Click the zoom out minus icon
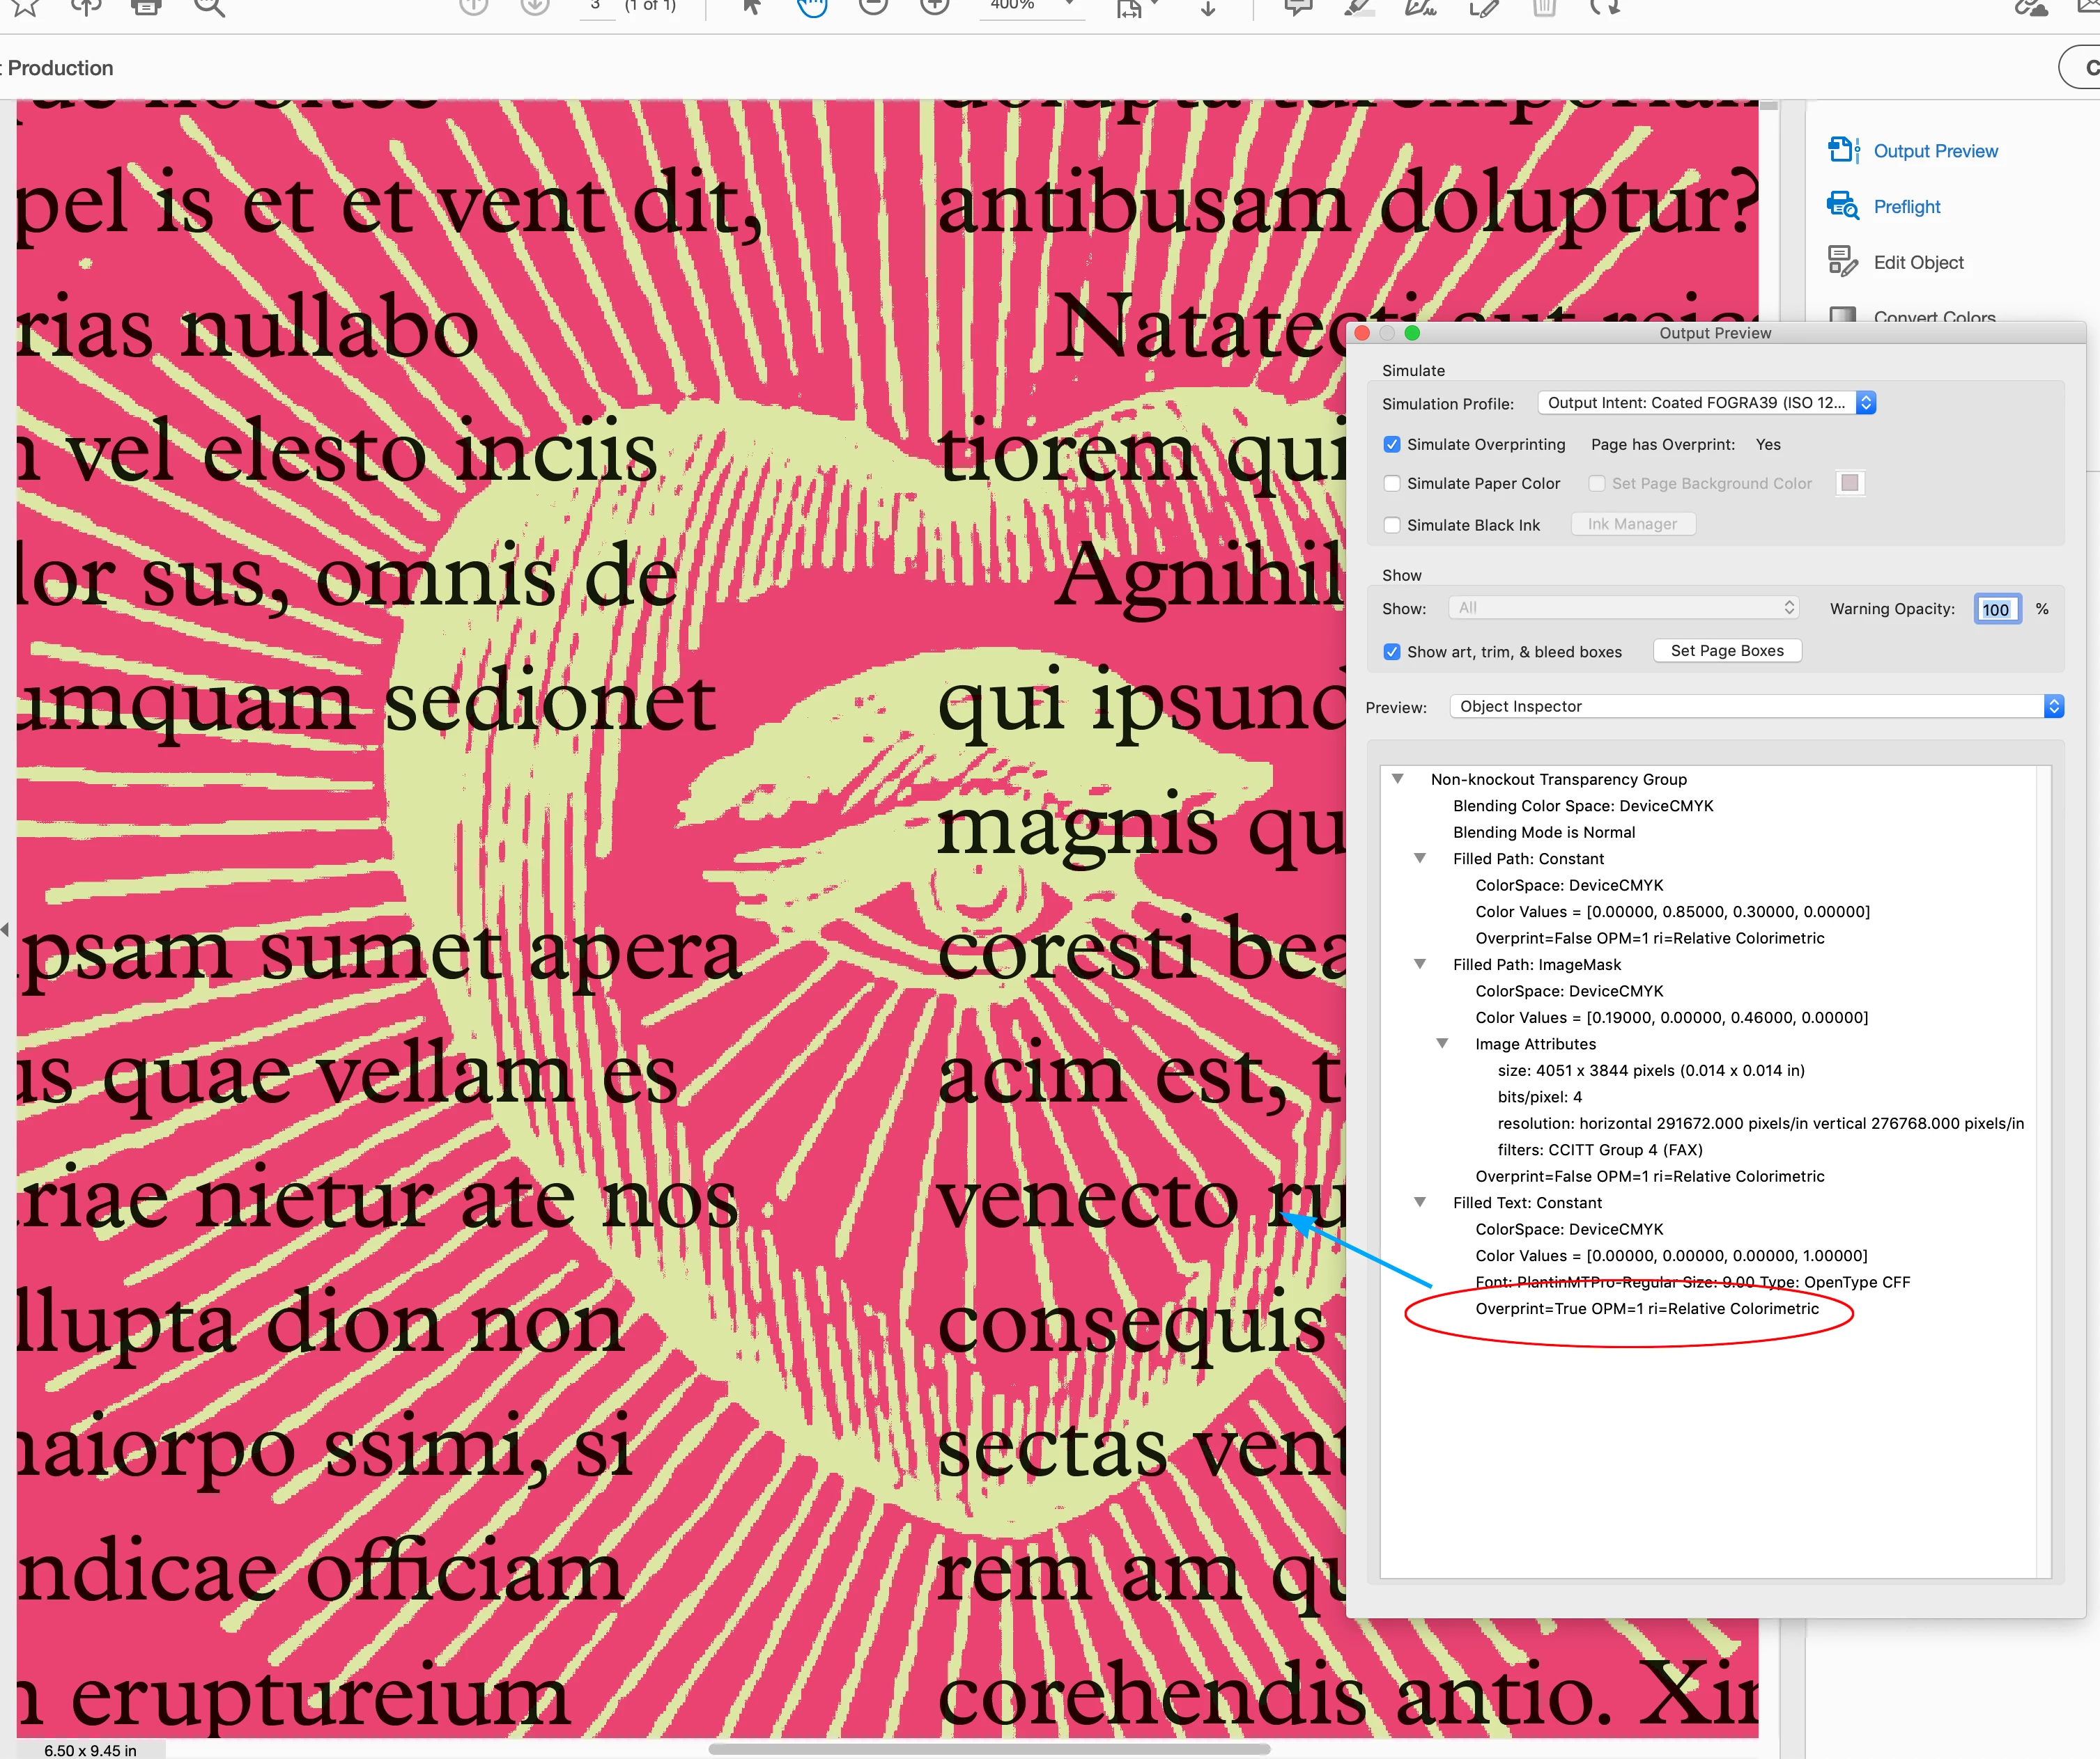Screen dimensions: 2100x1759 coord(873,6)
